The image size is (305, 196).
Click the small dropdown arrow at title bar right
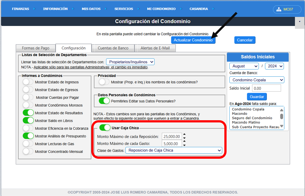click(x=299, y=22)
